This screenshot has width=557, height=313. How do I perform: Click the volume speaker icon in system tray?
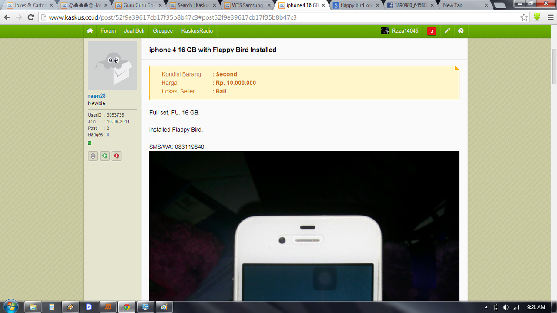pyautogui.click(x=506, y=307)
